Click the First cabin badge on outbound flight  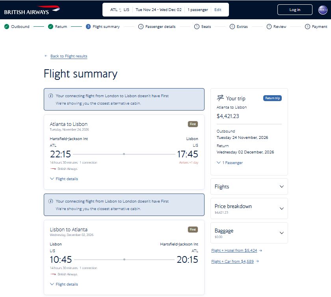click(193, 124)
